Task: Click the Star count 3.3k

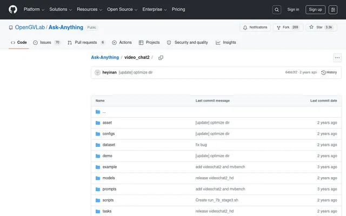Action: pyautogui.click(x=329, y=28)
